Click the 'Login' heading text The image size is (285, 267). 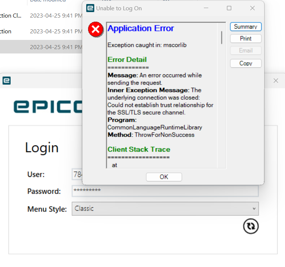coord(42,148)
